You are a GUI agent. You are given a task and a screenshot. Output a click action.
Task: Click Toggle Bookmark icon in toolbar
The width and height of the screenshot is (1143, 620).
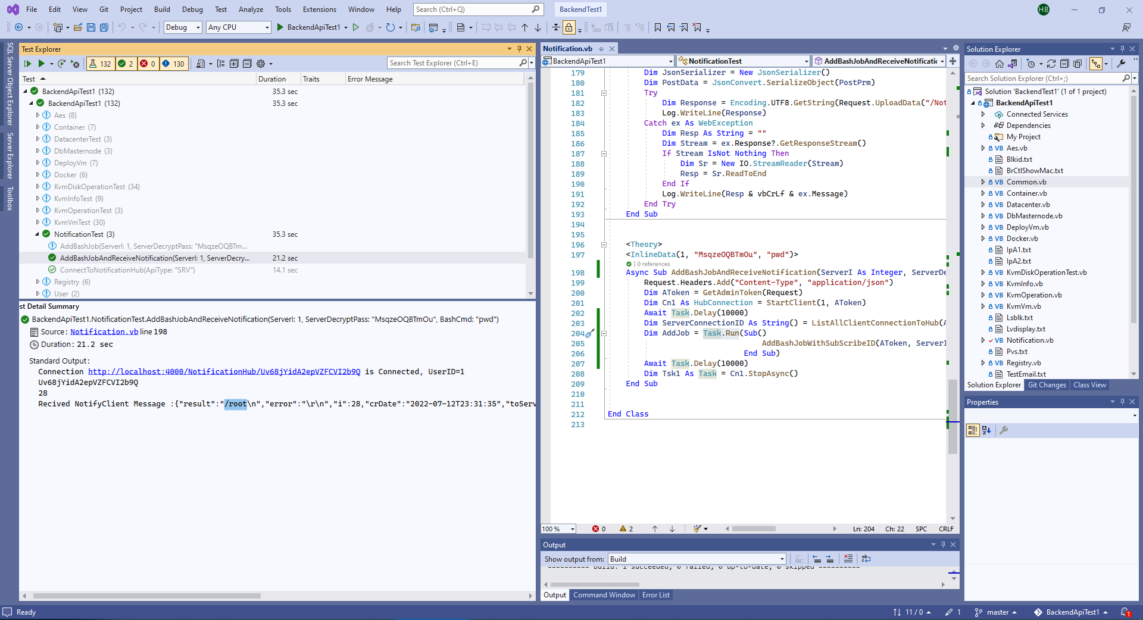[658, 27]
